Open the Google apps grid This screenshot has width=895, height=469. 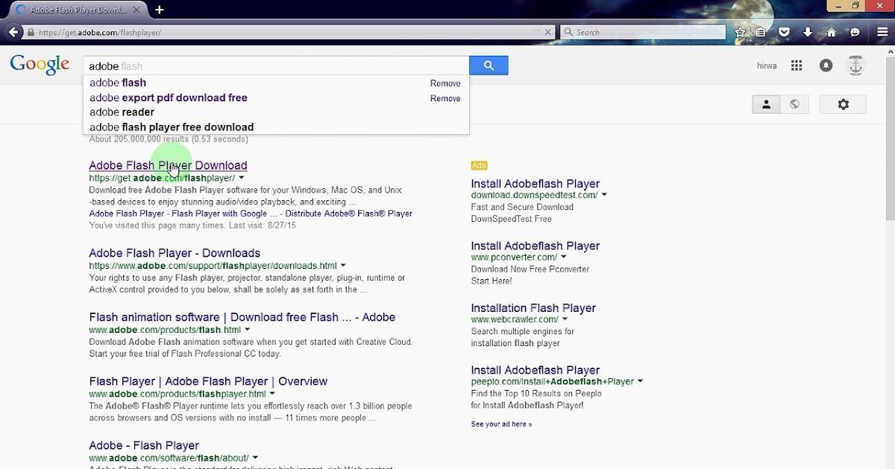pos(797,66)
